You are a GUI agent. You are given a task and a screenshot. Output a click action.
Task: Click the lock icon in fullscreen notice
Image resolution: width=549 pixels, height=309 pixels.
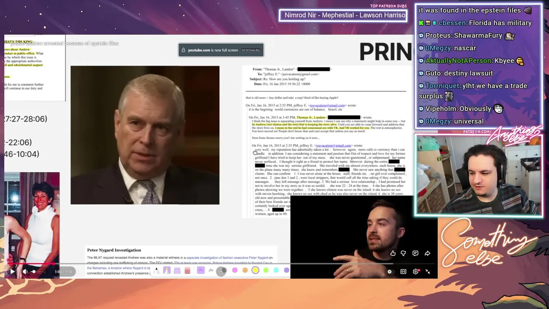[x=184, y=50]
